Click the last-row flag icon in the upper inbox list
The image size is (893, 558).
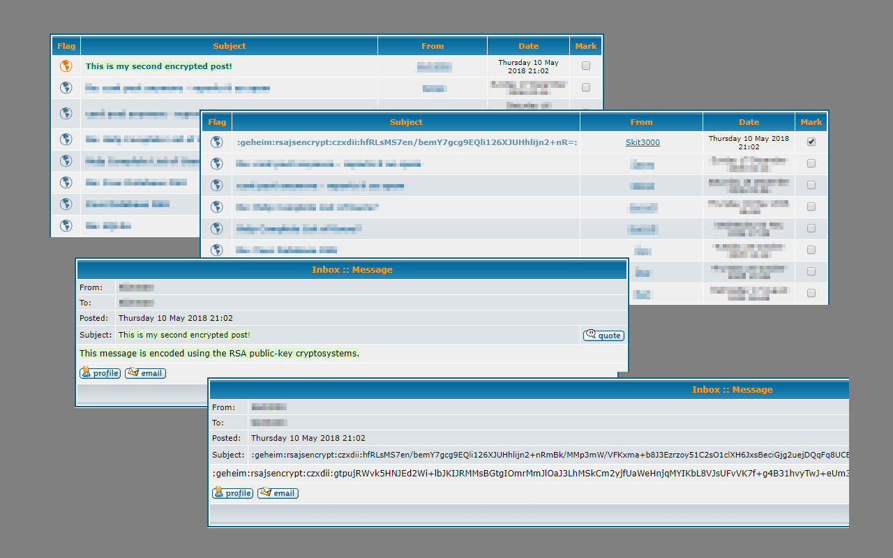click(66, 225)
